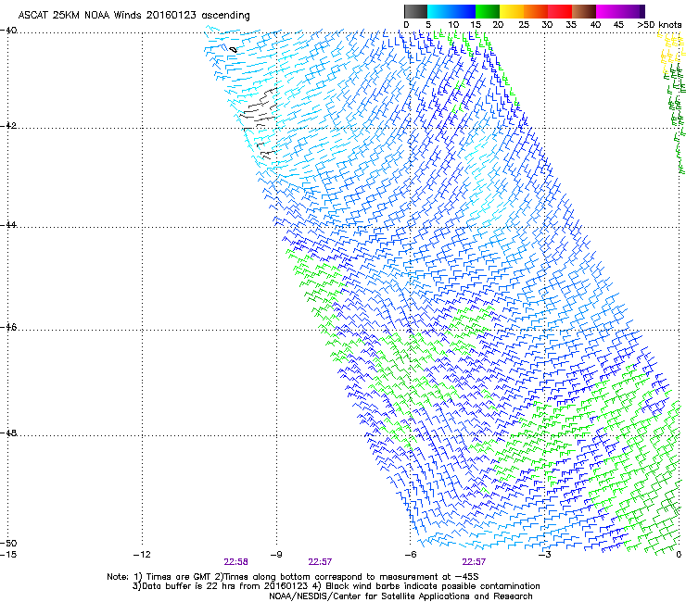Select the cyan-blue 5-15 knots color band
This screenshot has height=602, width=686.
[x=451, y=11]
